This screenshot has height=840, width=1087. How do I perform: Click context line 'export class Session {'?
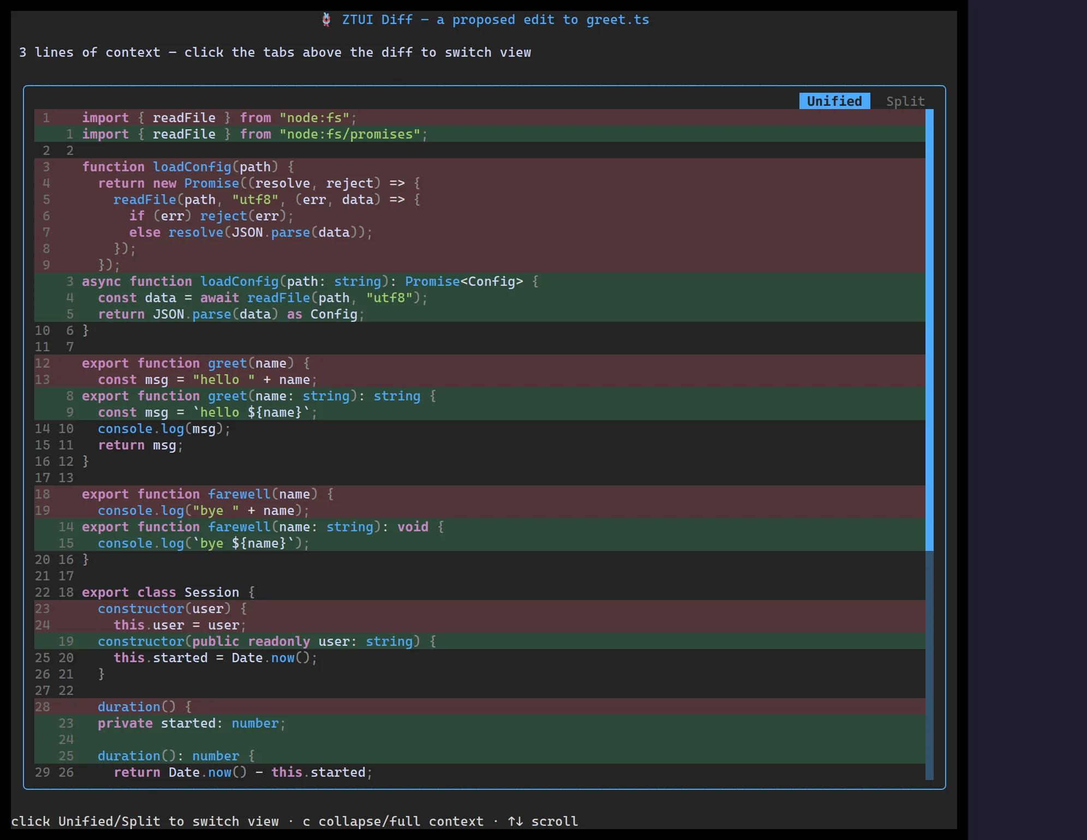pyautogui.click(x=480, y=592)
